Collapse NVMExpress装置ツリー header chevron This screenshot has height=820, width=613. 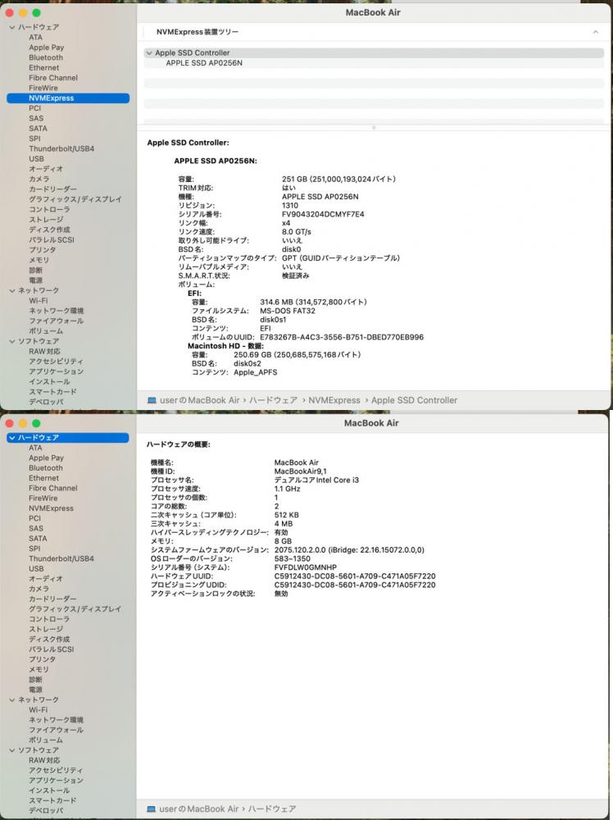596,32
